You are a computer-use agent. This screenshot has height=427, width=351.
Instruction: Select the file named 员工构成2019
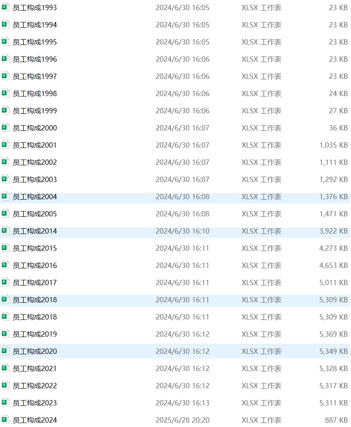click(x=35, y=334)
